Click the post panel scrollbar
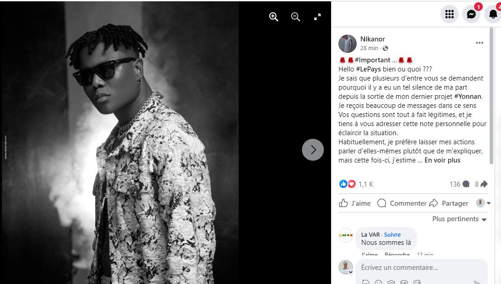Image resolution: width=501 pixels, height=284 pixels. pos(491,96)
